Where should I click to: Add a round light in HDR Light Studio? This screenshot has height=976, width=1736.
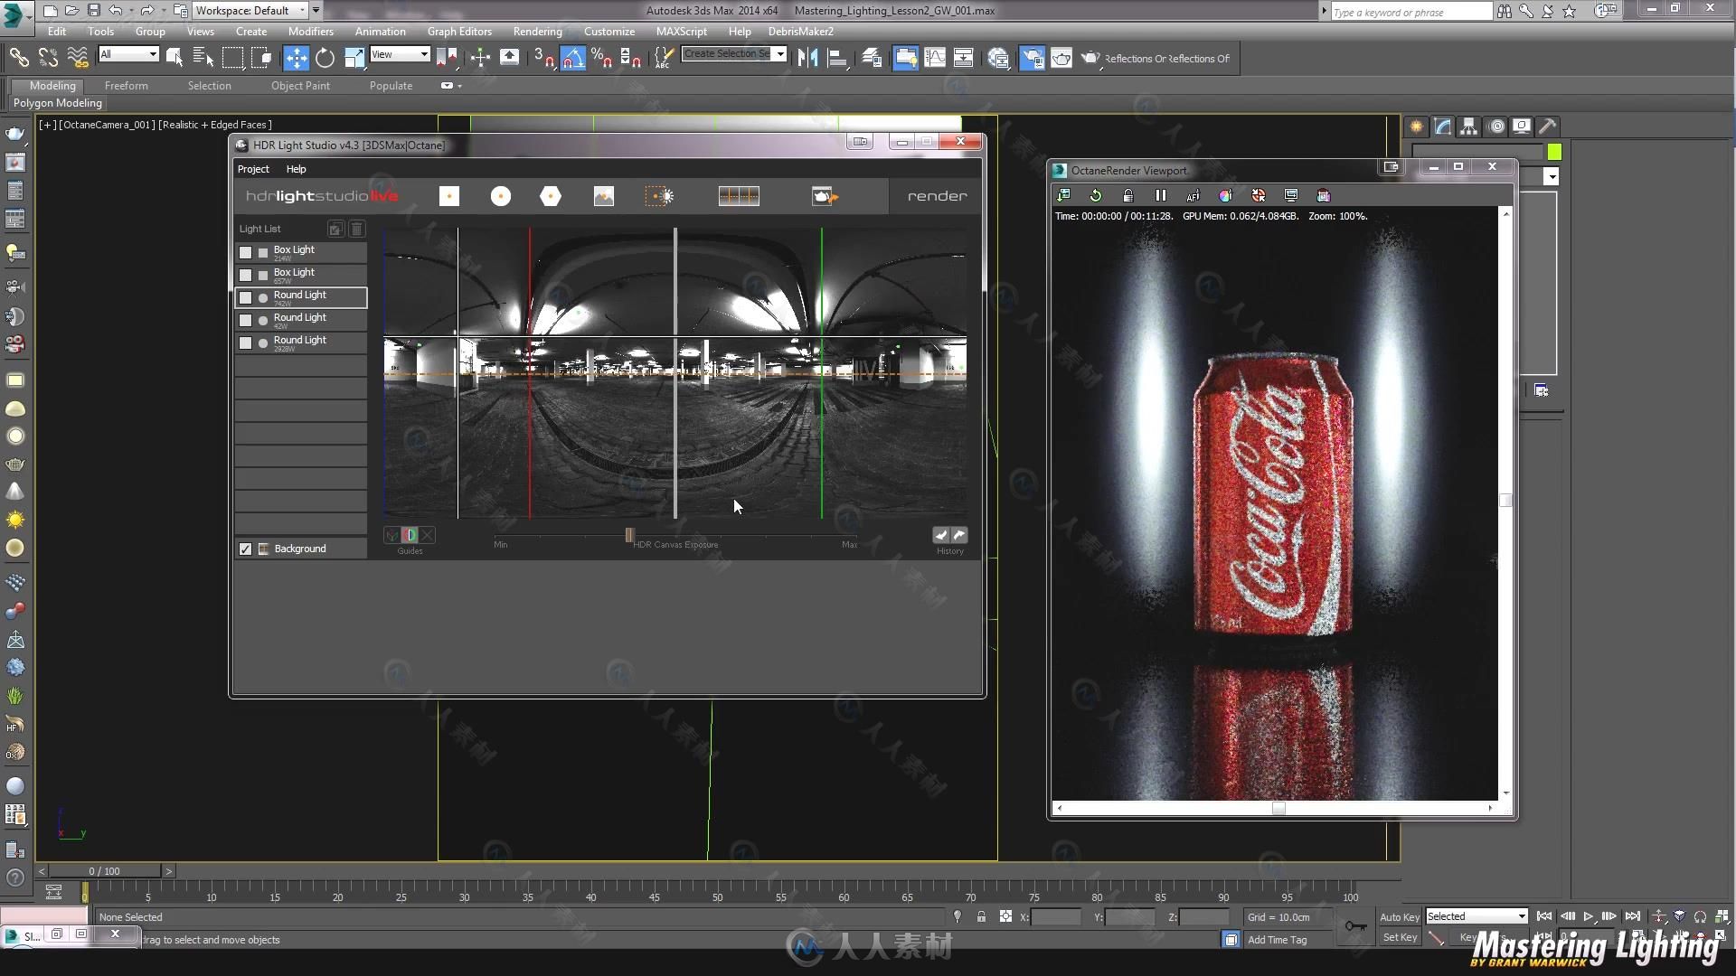(x=500, y=196)
